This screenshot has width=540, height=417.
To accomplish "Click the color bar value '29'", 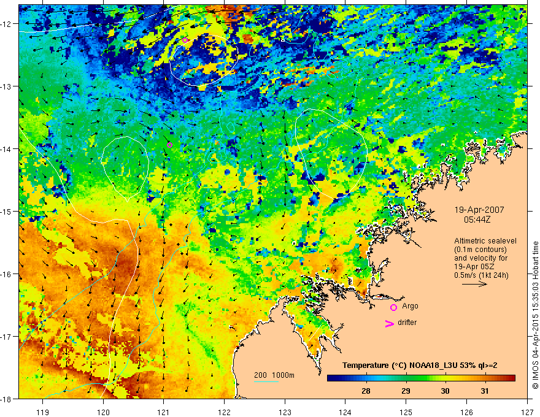I will [x=406, y=391].
